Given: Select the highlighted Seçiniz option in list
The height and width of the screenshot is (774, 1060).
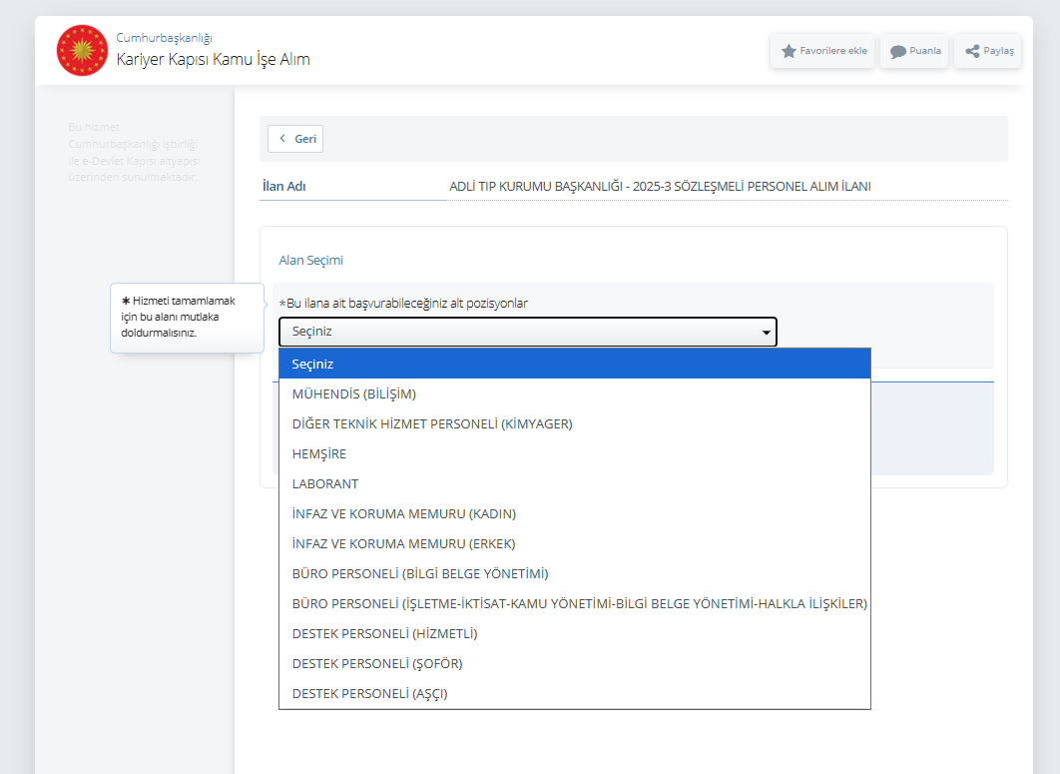Looking at the screenshot, I should click(x=574, y=364).
